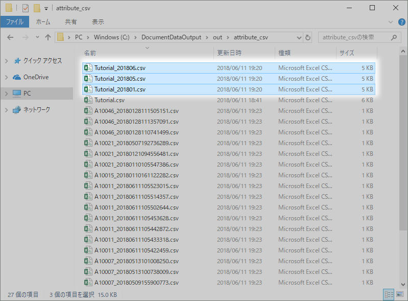408x301 pixels.
Task: Refresh the attribute_csv folder view
Action: pyautogui.click(x=308, y=38)
